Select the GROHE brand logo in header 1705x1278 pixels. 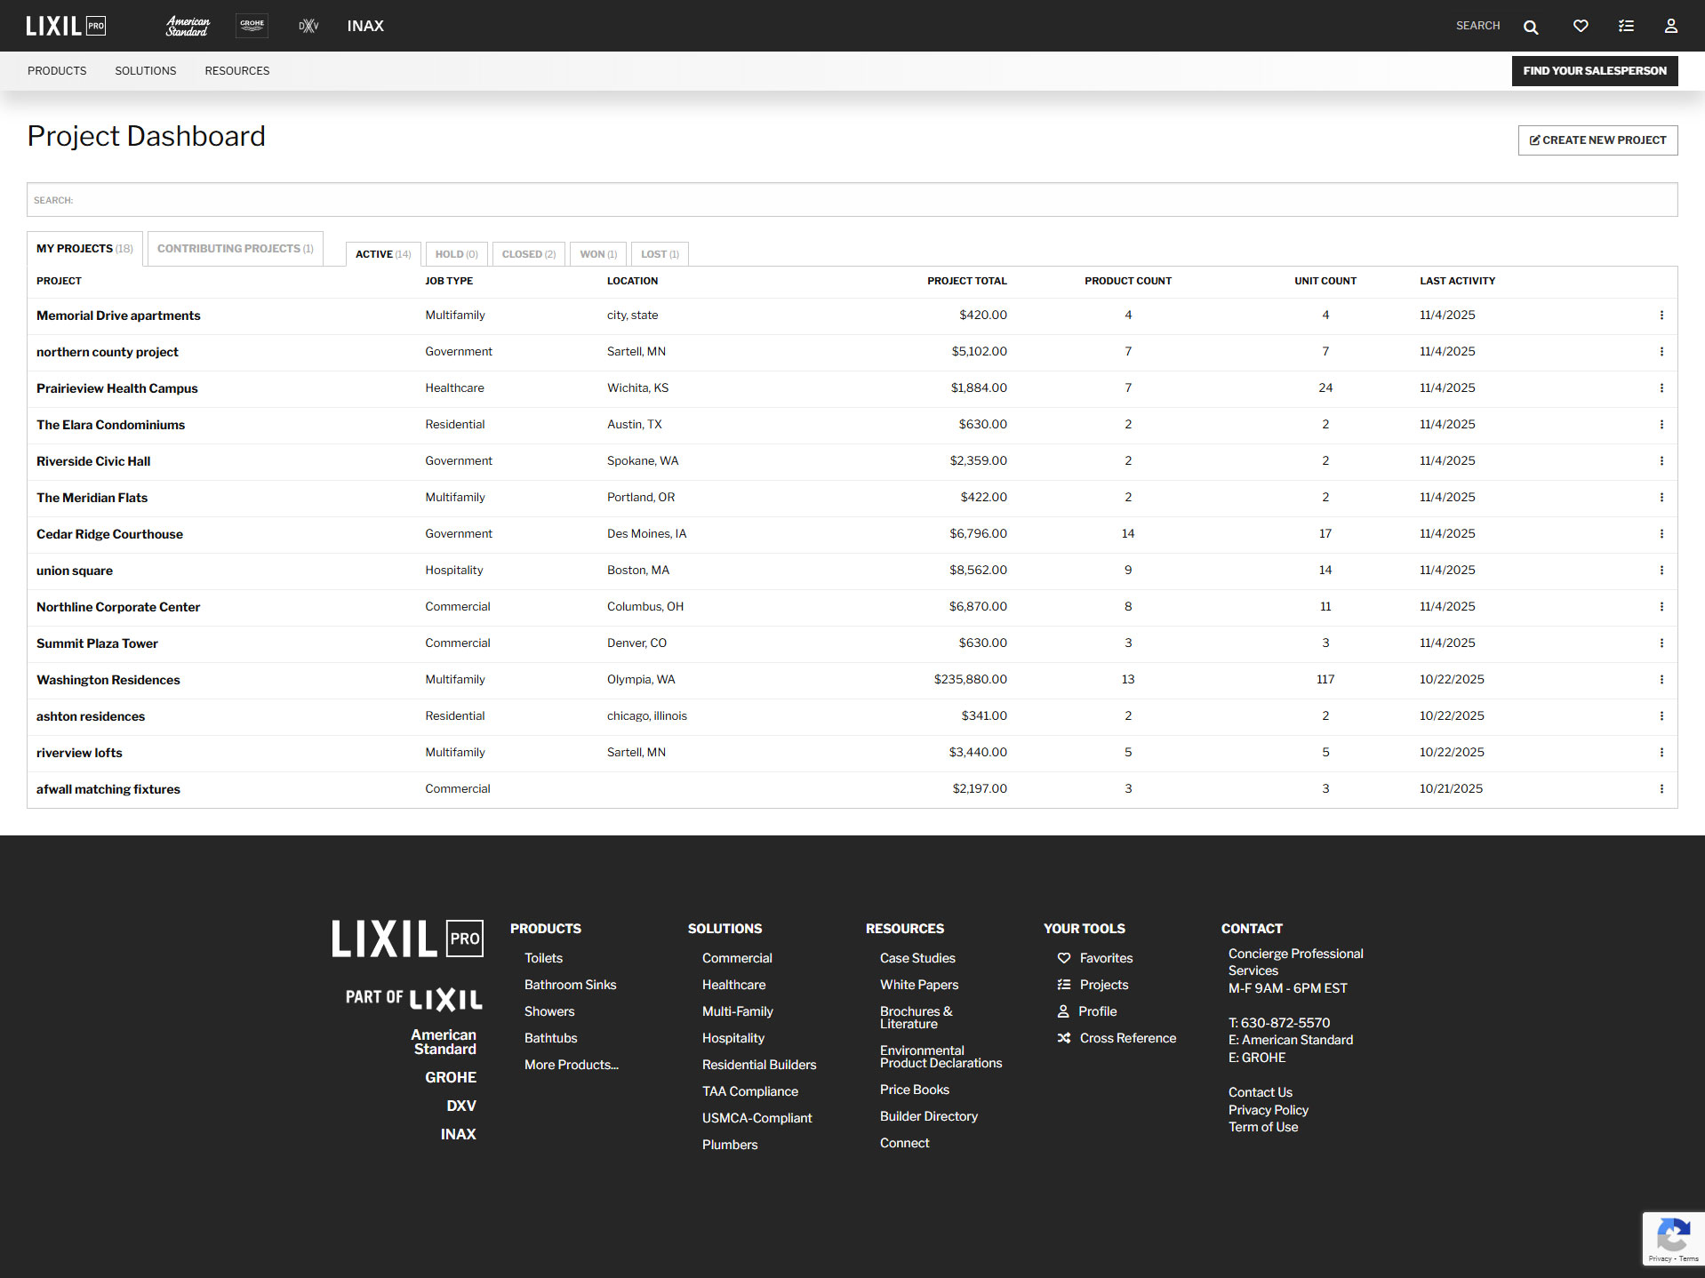pyautogui.click(x=252, y=26)
